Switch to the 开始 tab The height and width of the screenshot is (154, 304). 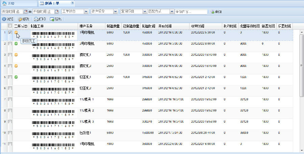click(19, 3)
